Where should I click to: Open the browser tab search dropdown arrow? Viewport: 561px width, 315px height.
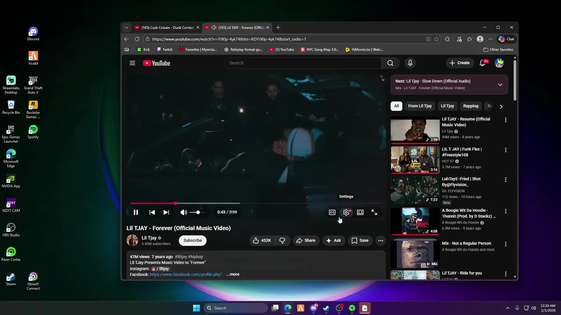[126, 28]
